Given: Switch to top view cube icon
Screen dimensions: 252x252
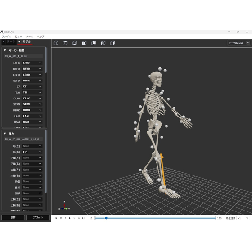Looking at the screenshot, I should pos(65,43).
